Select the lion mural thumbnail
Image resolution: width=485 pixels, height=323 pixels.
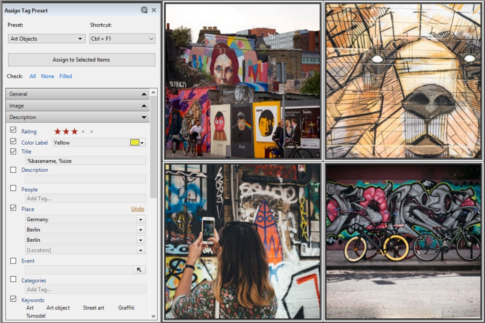(404, 81)
